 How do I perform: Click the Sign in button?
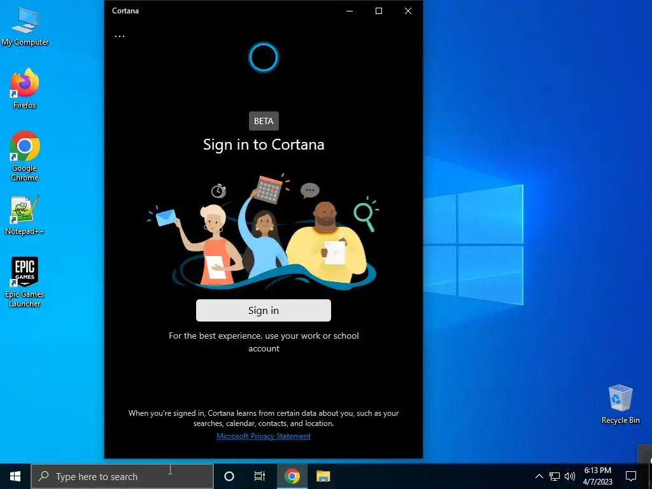[264, 310]
